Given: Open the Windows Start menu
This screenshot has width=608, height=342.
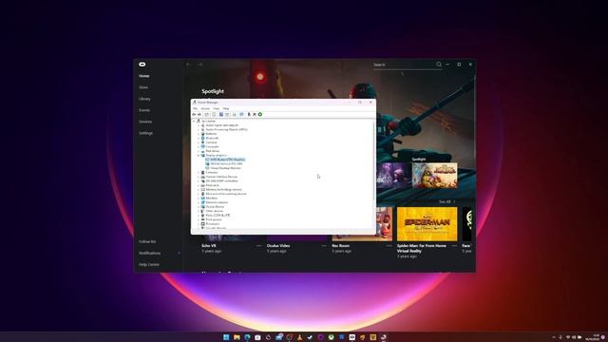Looking at the screenshot, I should click(226, 337).
